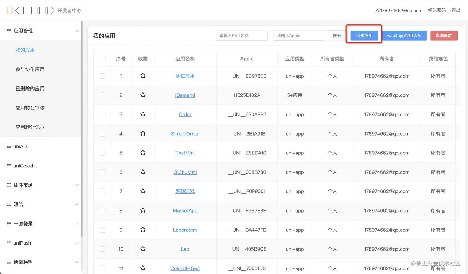Star the ColorUI-Test application

(143, 268)
